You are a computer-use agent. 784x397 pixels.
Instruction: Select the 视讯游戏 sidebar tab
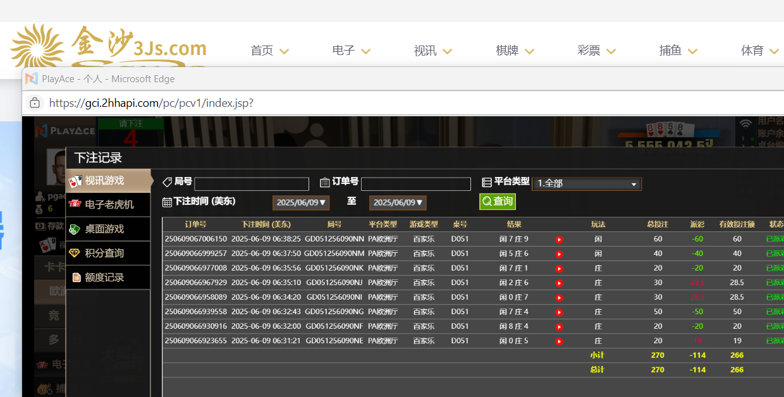[108, 181]
